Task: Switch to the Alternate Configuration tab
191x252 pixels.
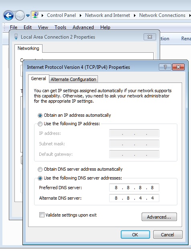Action: [73, 79]
